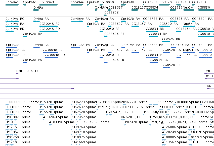Screen dimensions: 214x146
Task: Click the CG42782-PA protein label
Action: [x=153, y=45]
